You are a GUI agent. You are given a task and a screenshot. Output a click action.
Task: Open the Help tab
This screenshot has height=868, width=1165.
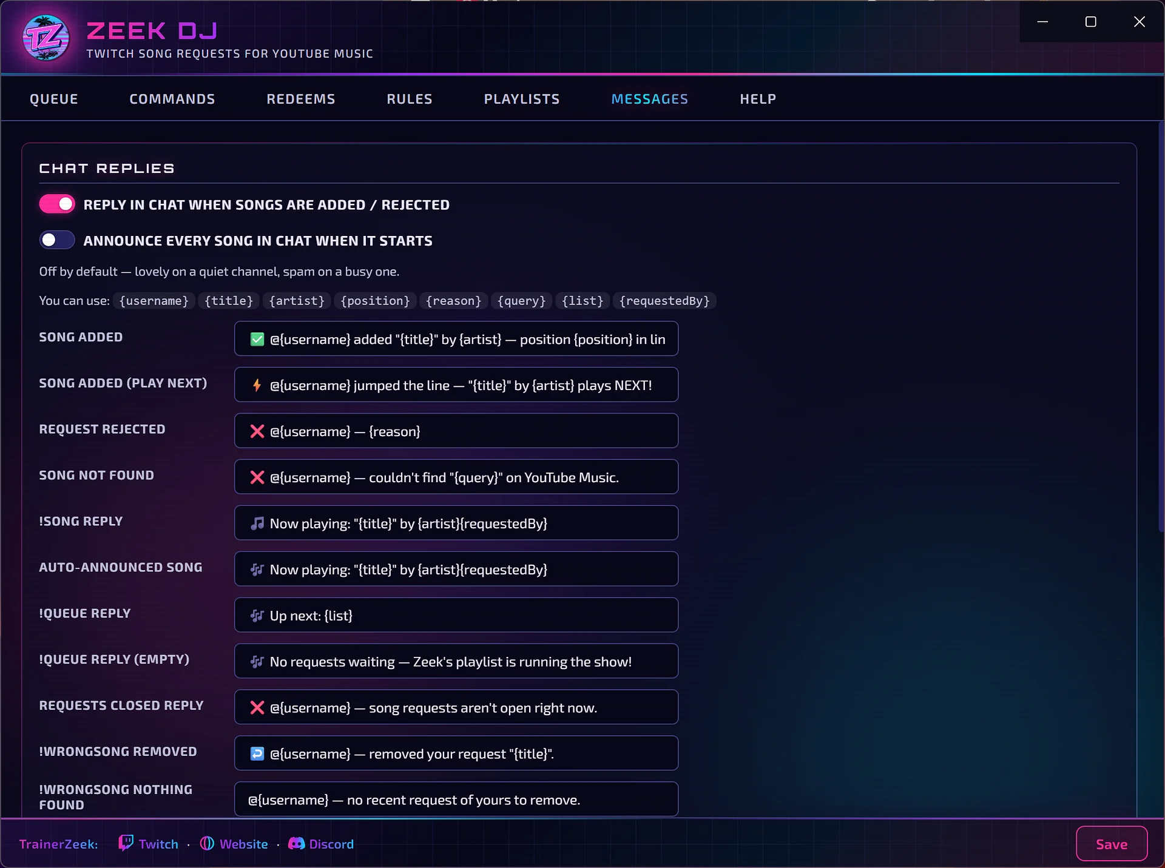758,99
